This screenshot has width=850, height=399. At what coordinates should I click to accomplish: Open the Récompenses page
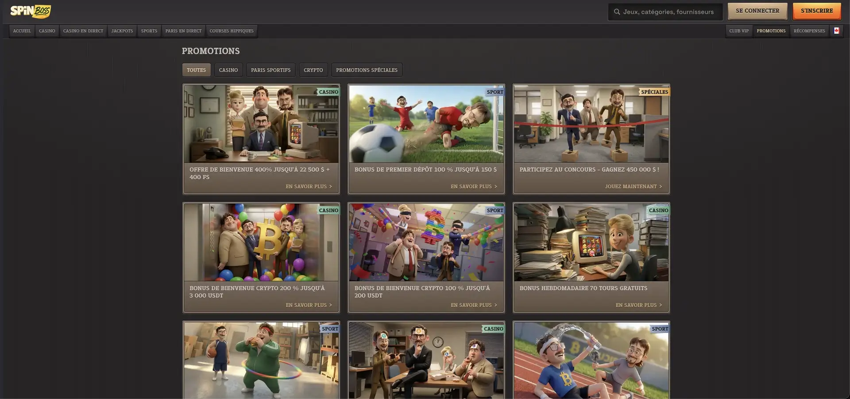tap(809, 31)
